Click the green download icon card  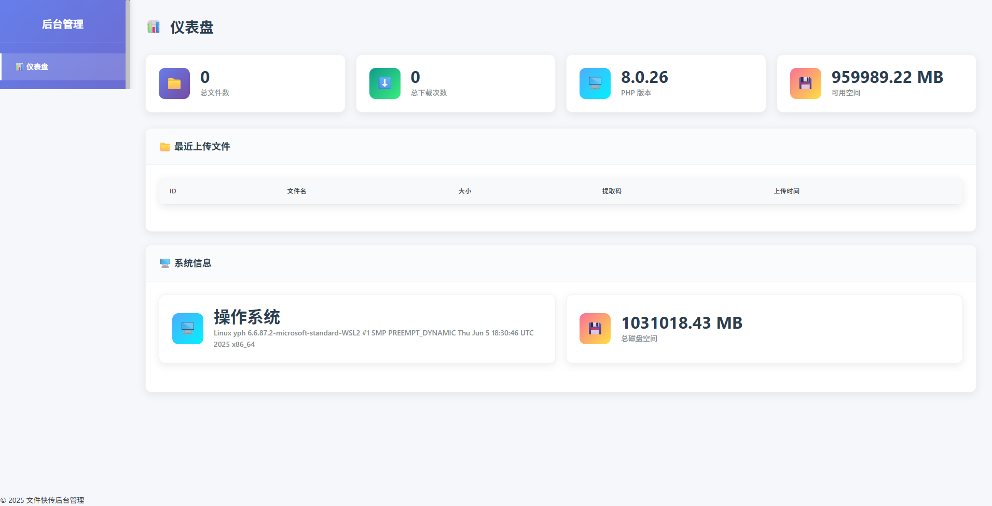[x=384, y=83]
